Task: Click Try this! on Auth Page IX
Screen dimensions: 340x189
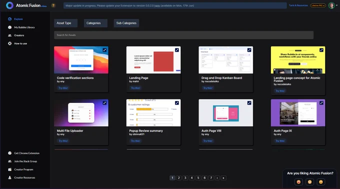Action: click(280, 141)
